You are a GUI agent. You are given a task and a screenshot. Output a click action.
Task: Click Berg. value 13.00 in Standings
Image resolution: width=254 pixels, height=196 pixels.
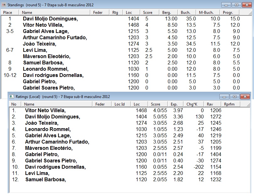pyautogui.click(x=171, y=19)
